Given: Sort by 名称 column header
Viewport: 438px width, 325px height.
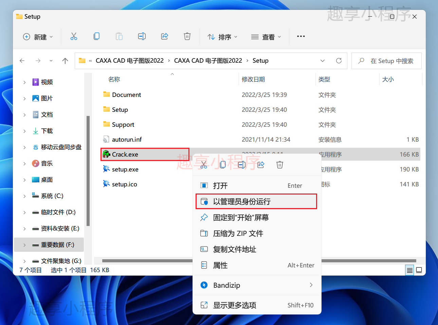Looking at the screenshot, I should [x=114, y=79].
